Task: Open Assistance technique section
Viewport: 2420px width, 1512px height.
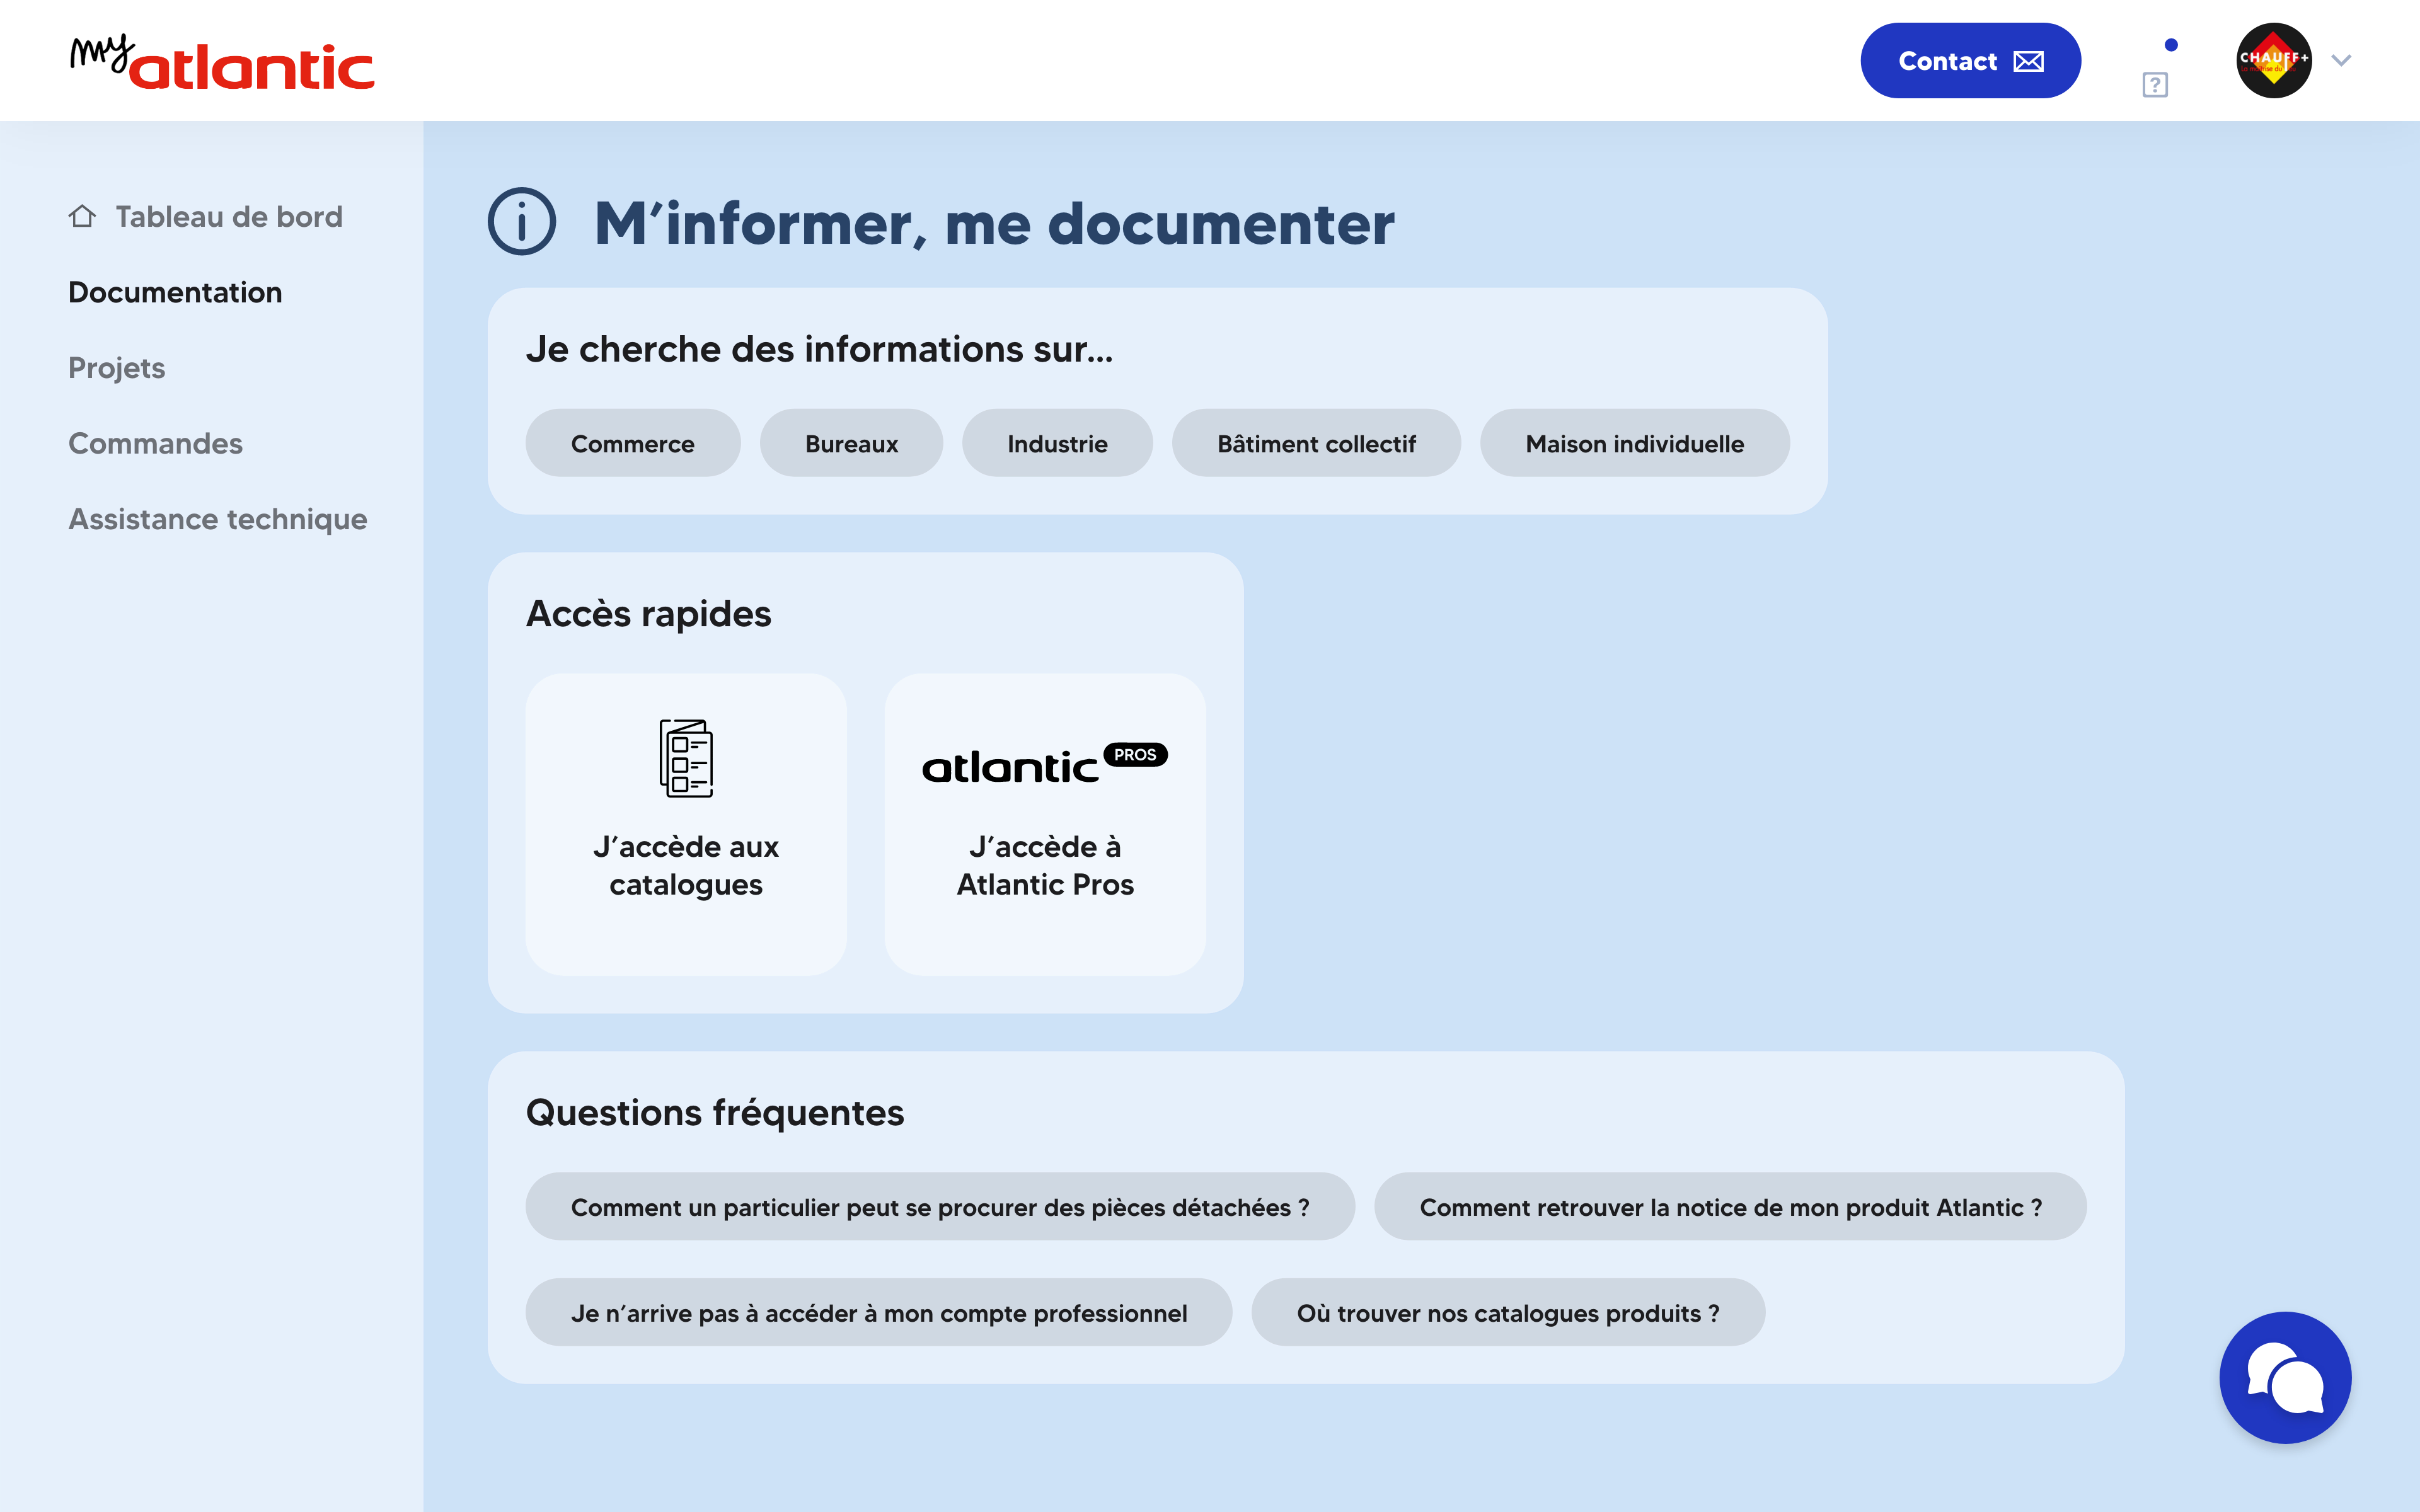Action: click(x=217, y=519)
